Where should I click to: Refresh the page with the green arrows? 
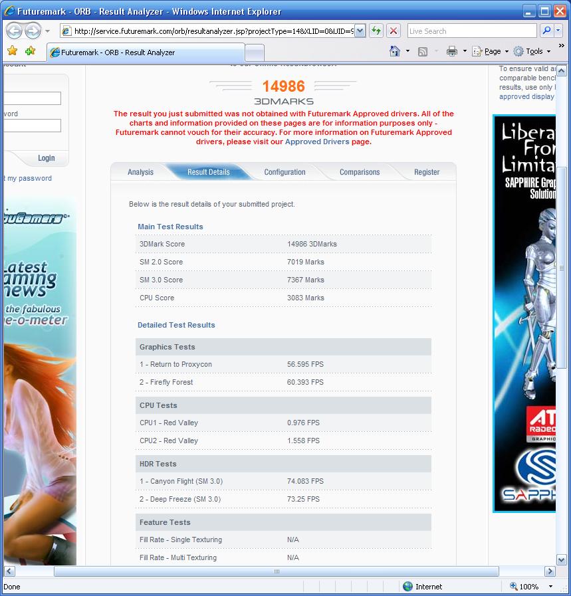pos(376,31)
